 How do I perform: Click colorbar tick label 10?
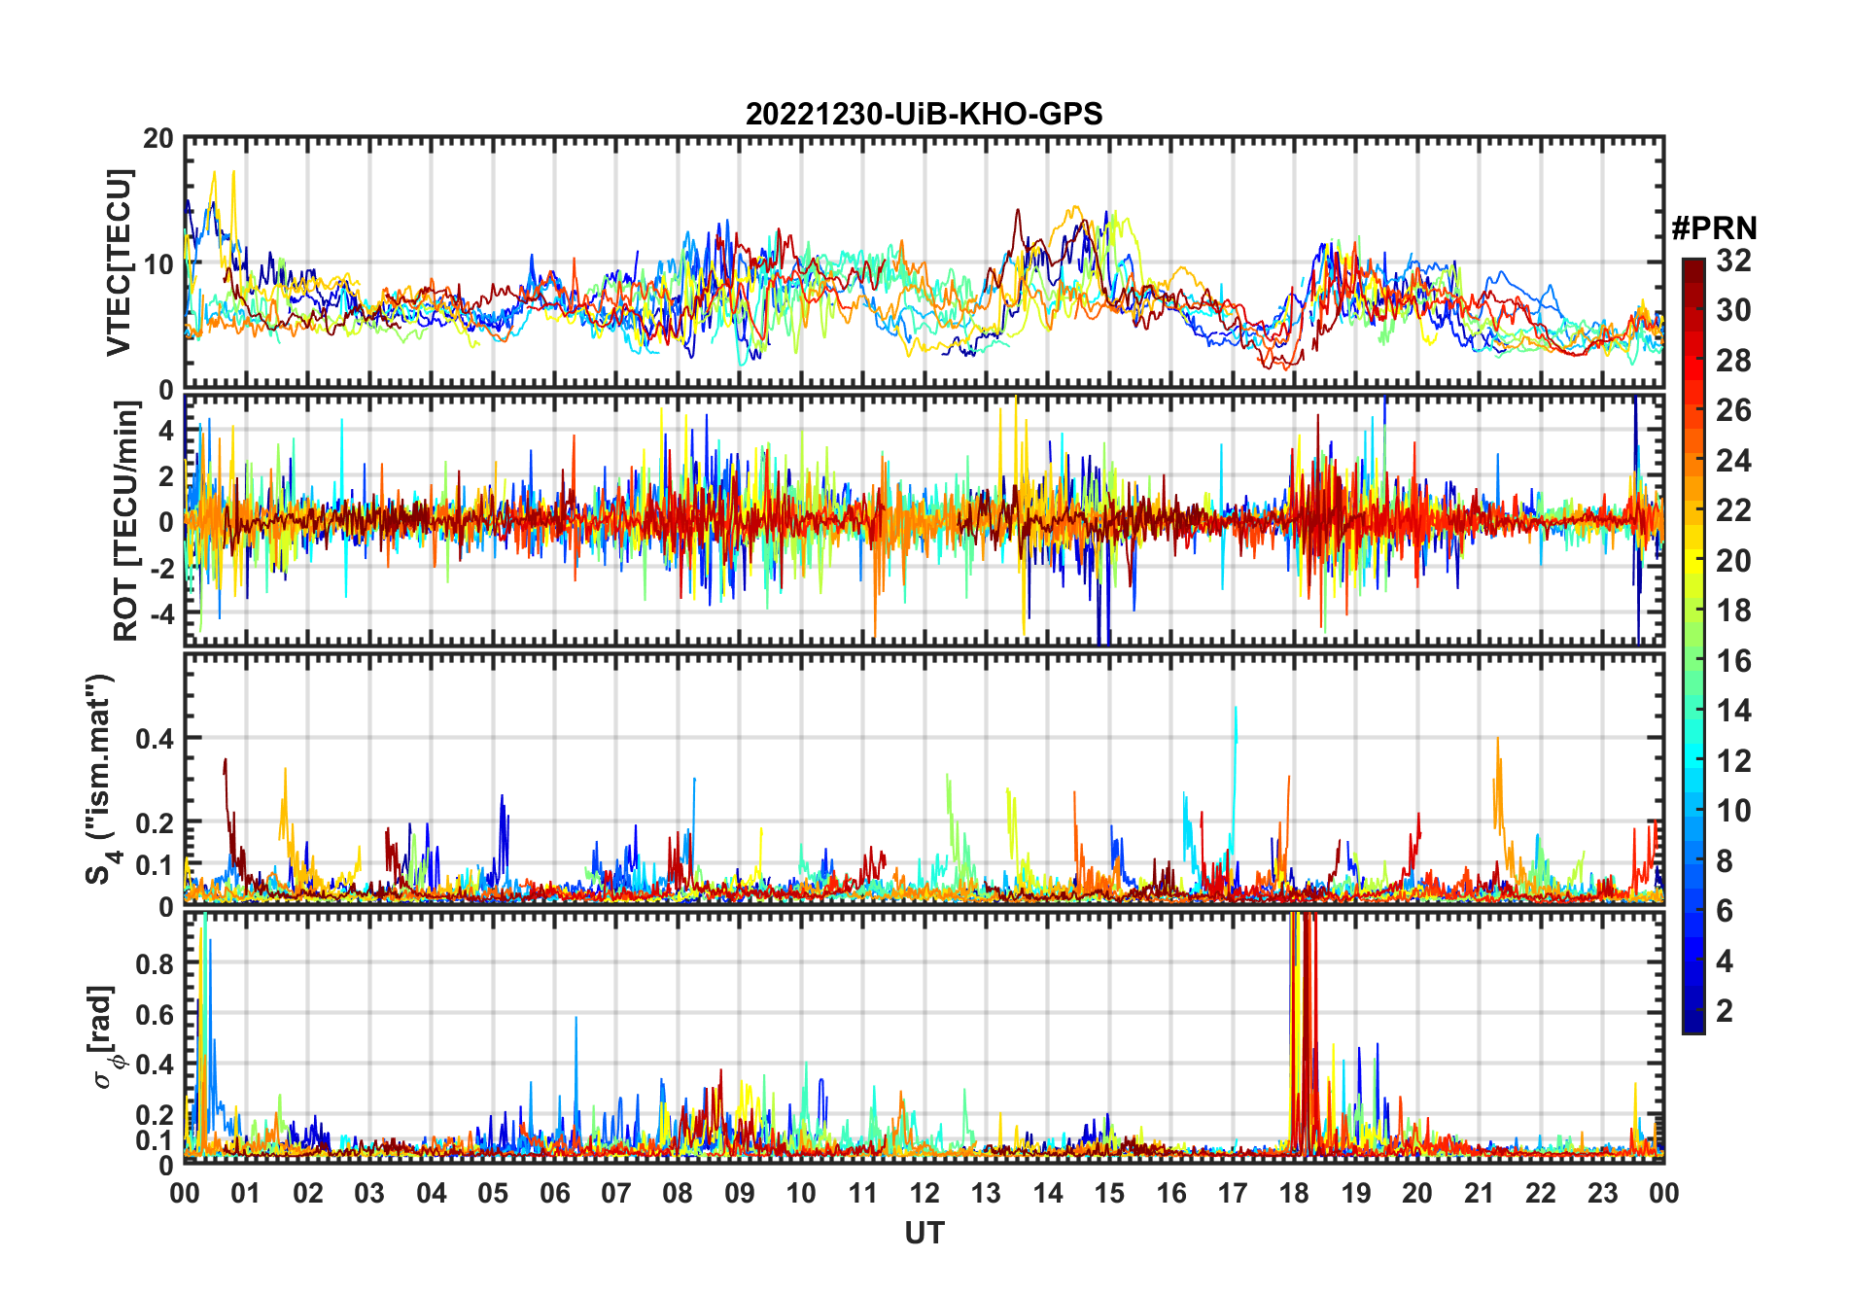pos(1733,811)
